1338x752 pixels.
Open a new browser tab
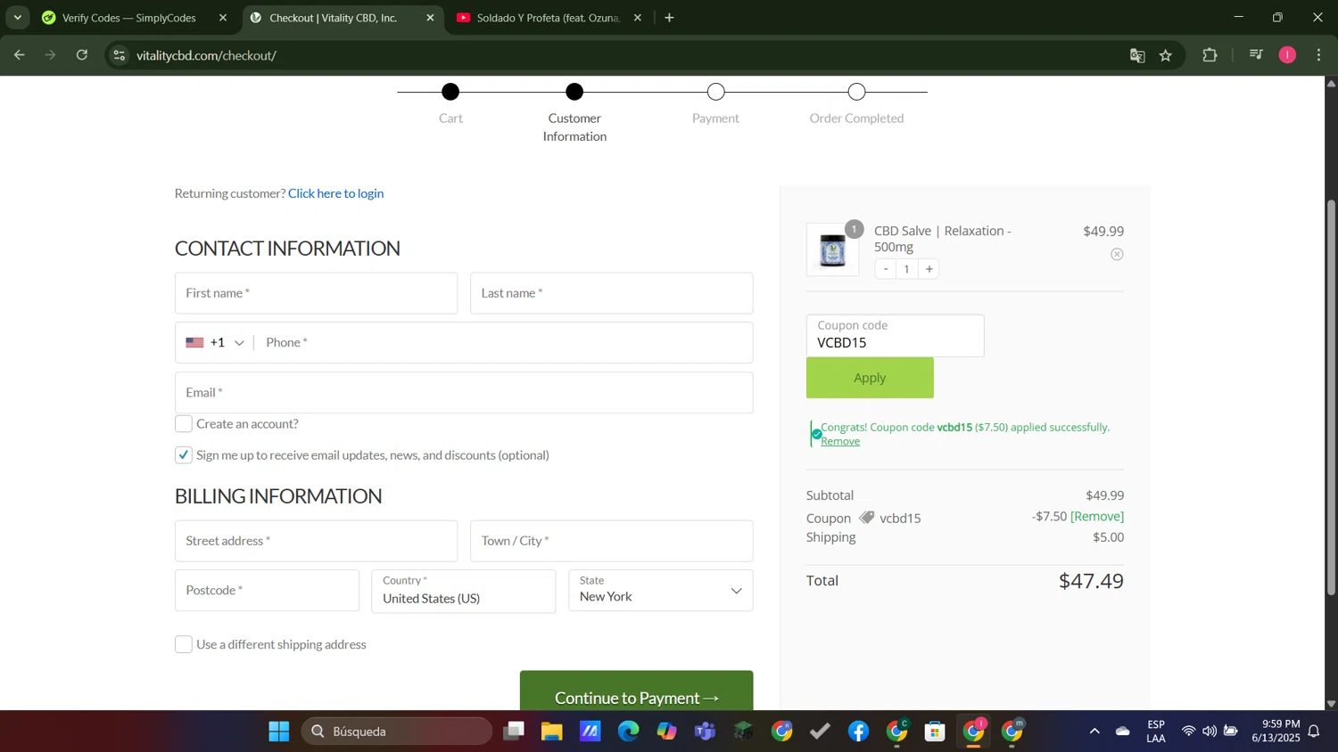669,18
